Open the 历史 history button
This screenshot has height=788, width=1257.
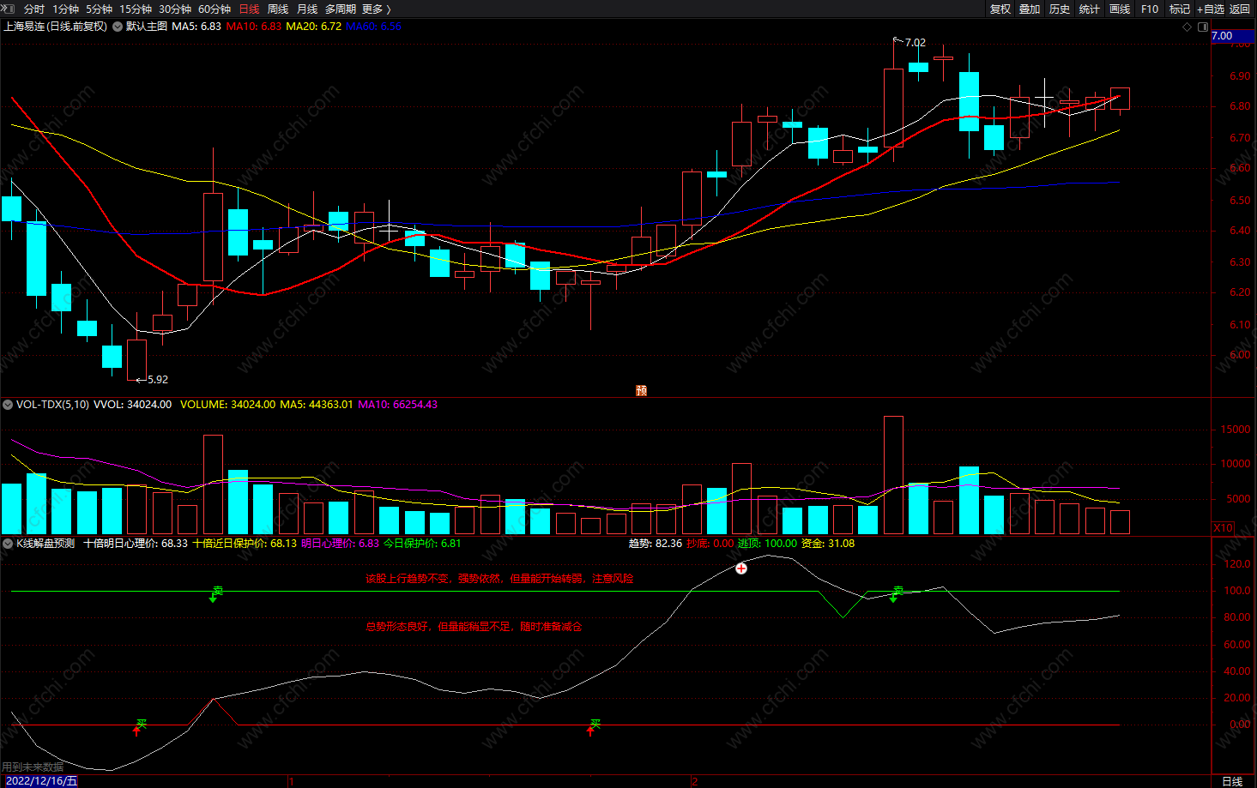click(1060, 9)
